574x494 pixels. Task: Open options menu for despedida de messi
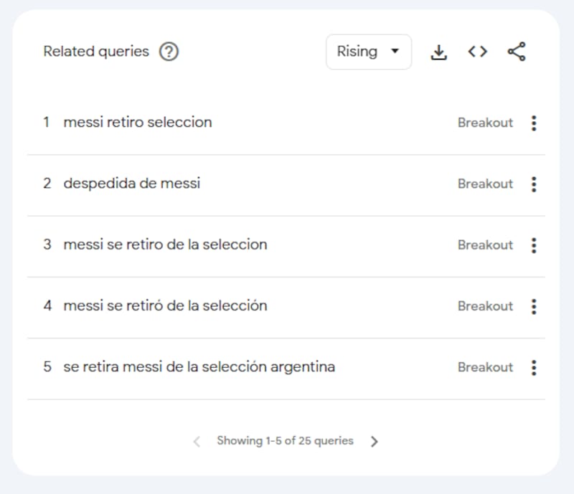pos(534,184)
